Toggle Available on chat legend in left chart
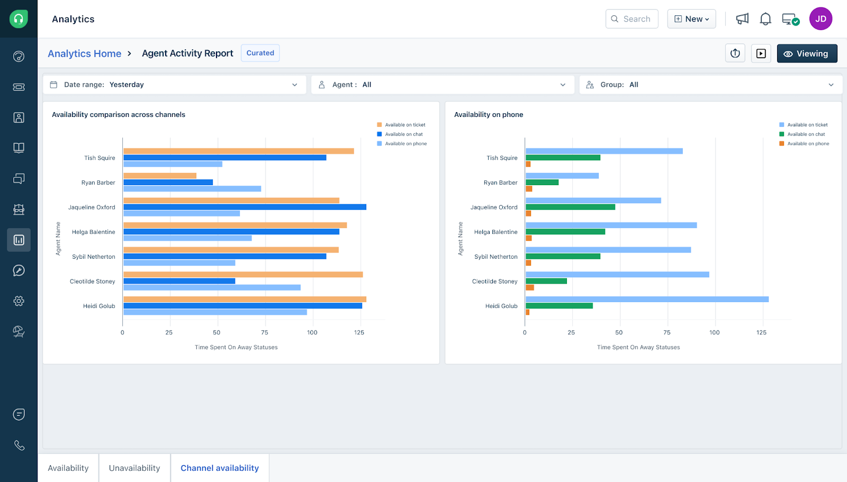This screenshot has height=482, width=847. tap(400, 134)
